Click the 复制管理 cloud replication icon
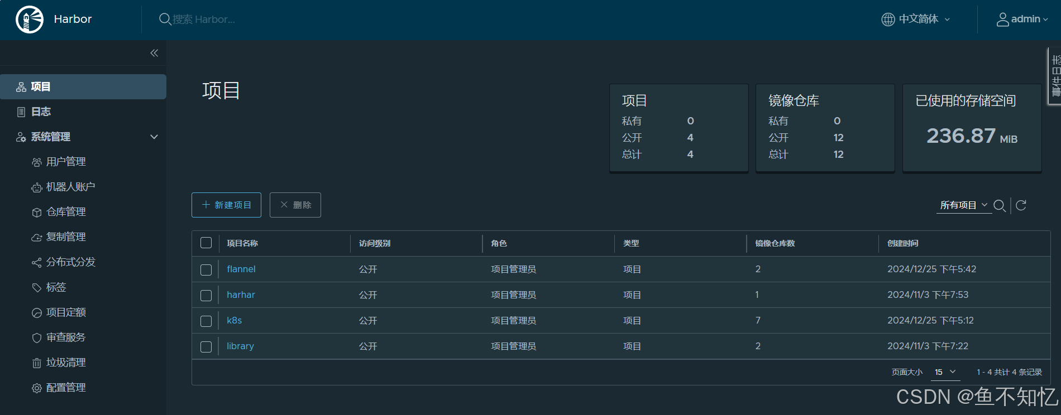Screen dimensions: 1061x415 pos(37,238)
